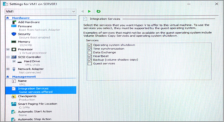The height and width of the screenshot is (122, 224).
Task: Select the SCSI Controller entry
Action: (x=29, y=57)
